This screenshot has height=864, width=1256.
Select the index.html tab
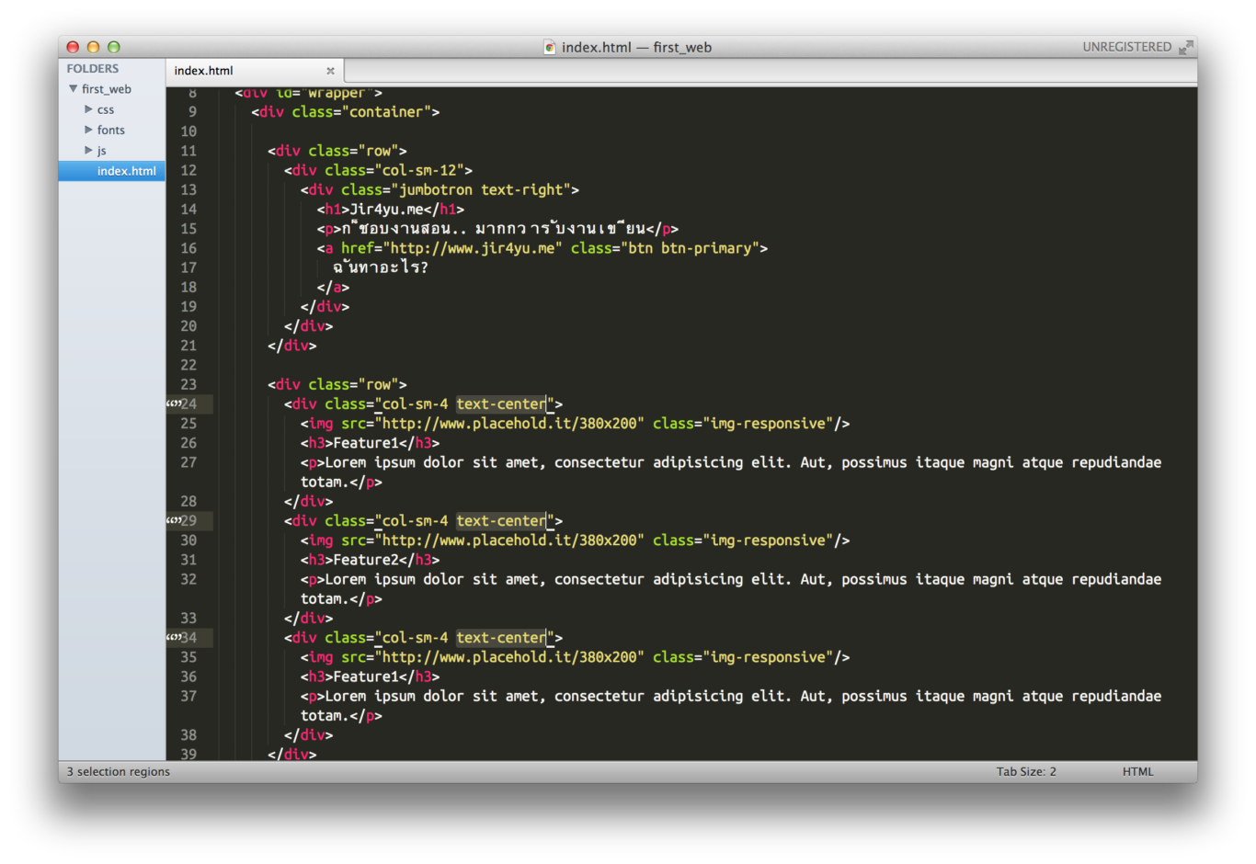tap(254, 71)
